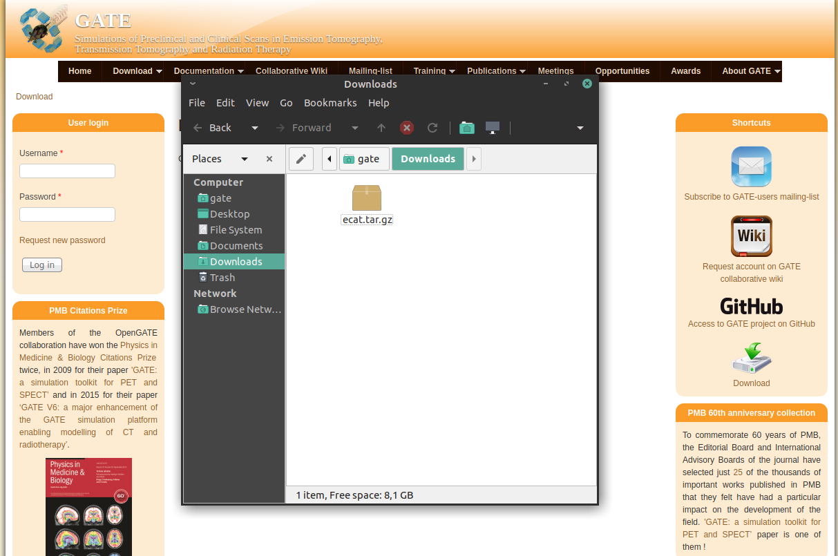Viewport: 838px width, 556px height.
Task: Toggle the location entry pencil button
Action: pyautogui.click(x=301, y=159)
